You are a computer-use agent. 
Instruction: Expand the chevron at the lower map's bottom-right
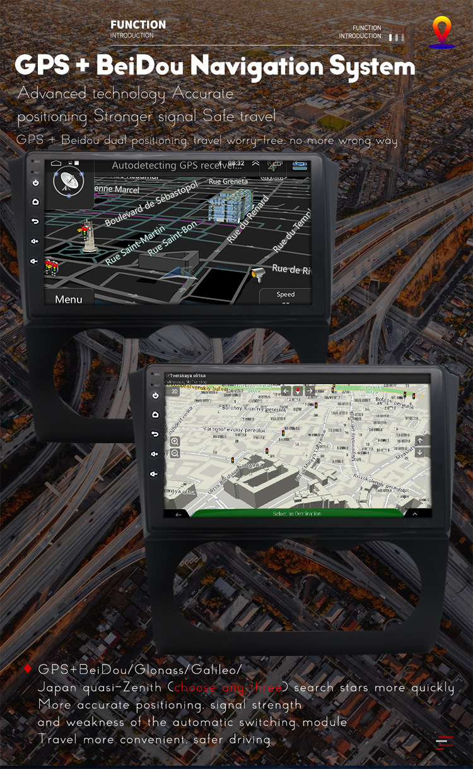point(415,514)
